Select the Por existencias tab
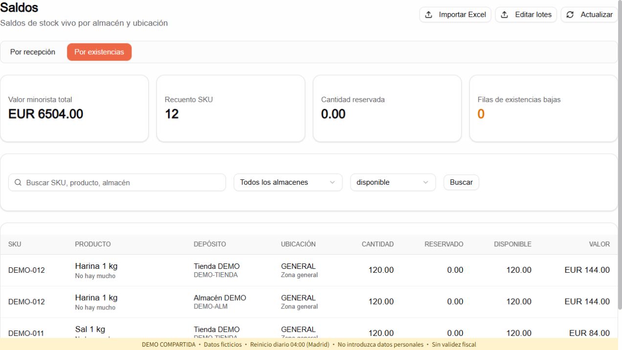622x350 pixels. 99,52
